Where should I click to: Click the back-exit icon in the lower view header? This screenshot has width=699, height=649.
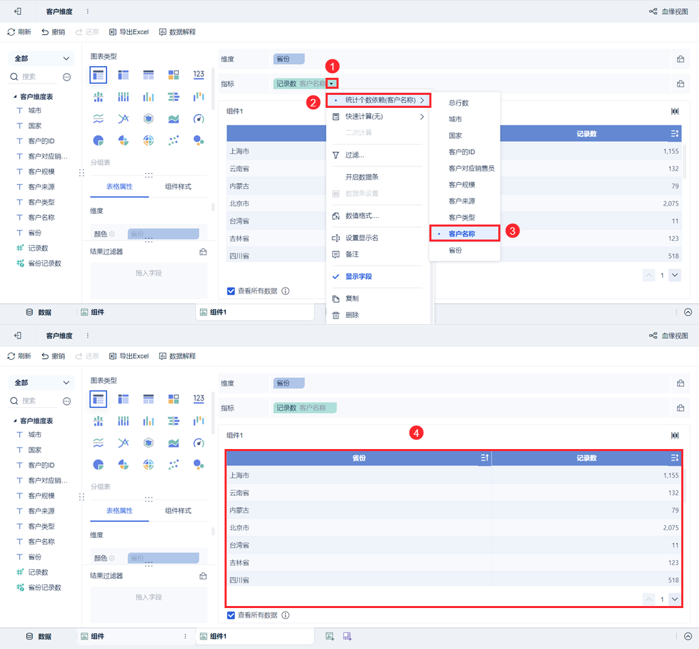coord(18,335)
